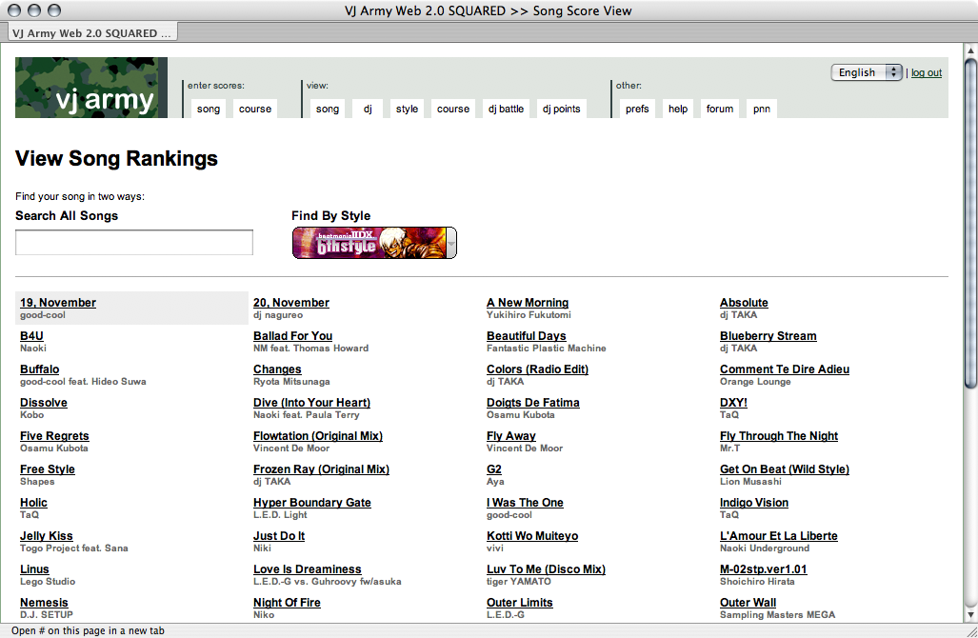Open the beatmania IIDX 6th style selector
The width and height of the screenshot is (978, 638).
373,243
